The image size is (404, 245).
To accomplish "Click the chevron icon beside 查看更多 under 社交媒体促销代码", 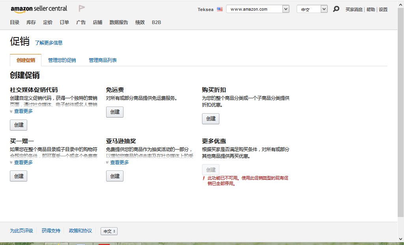I will [11, 111].
